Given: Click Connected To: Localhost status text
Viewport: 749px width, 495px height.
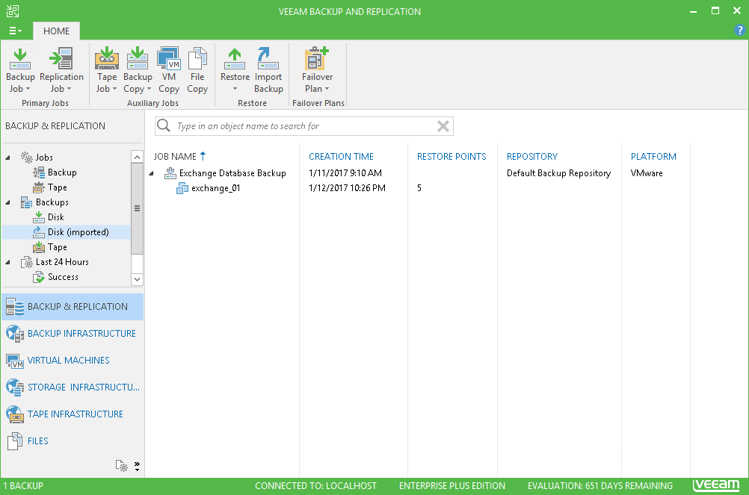Looking at the screenshot, I should pyautogui.click(x=315, y=486).
